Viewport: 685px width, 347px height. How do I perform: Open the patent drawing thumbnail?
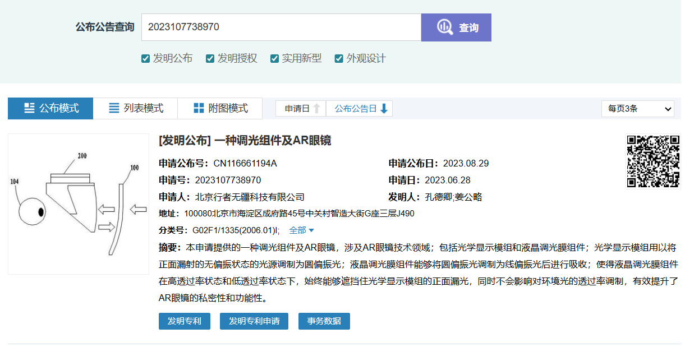(79, 204)
